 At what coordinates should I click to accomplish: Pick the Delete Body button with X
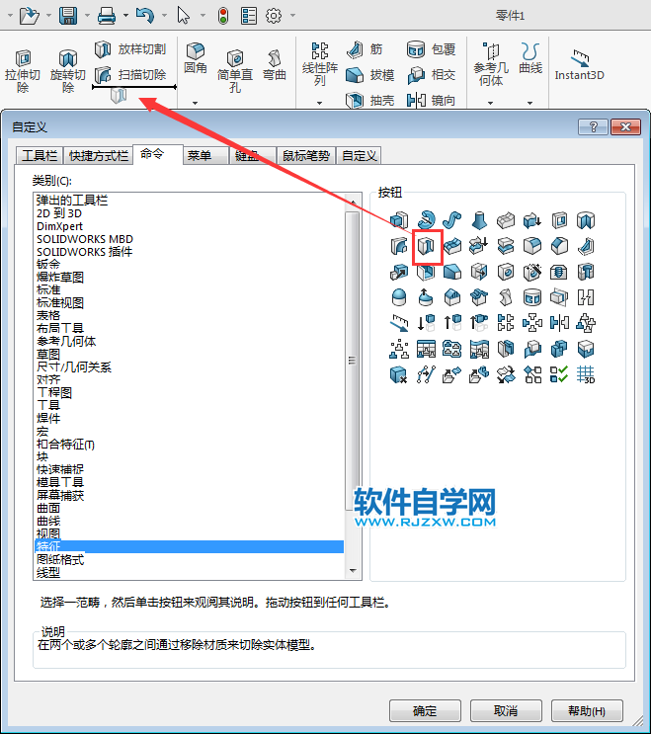click(x=399, y=374)
